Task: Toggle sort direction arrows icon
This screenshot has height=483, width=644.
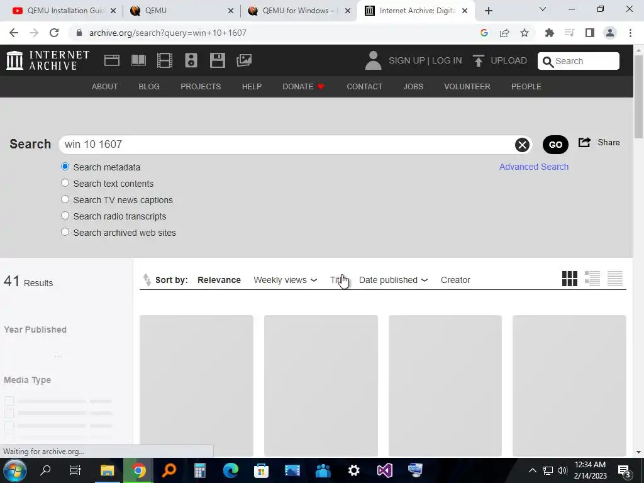Action: [x=147, y=280]
